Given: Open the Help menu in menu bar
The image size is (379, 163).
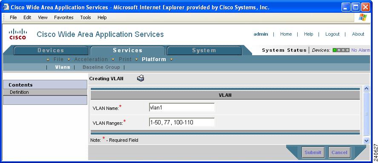Looking at the screenshot, I should point(102,17).
